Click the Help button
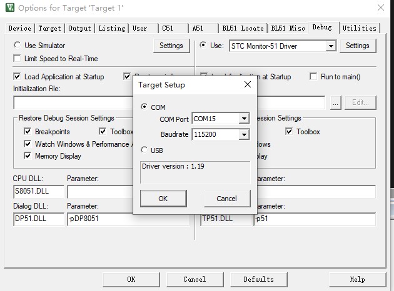394x291 pixels. [x=358, y=280]
